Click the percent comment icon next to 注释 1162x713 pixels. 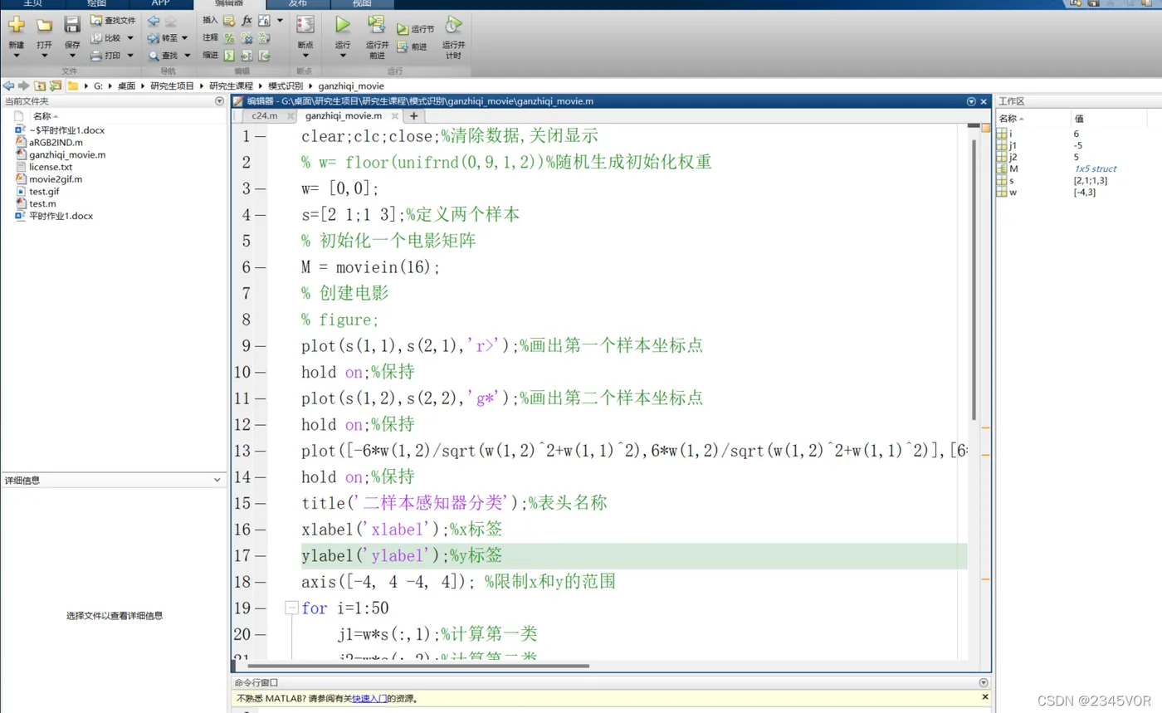coord(230,38)
